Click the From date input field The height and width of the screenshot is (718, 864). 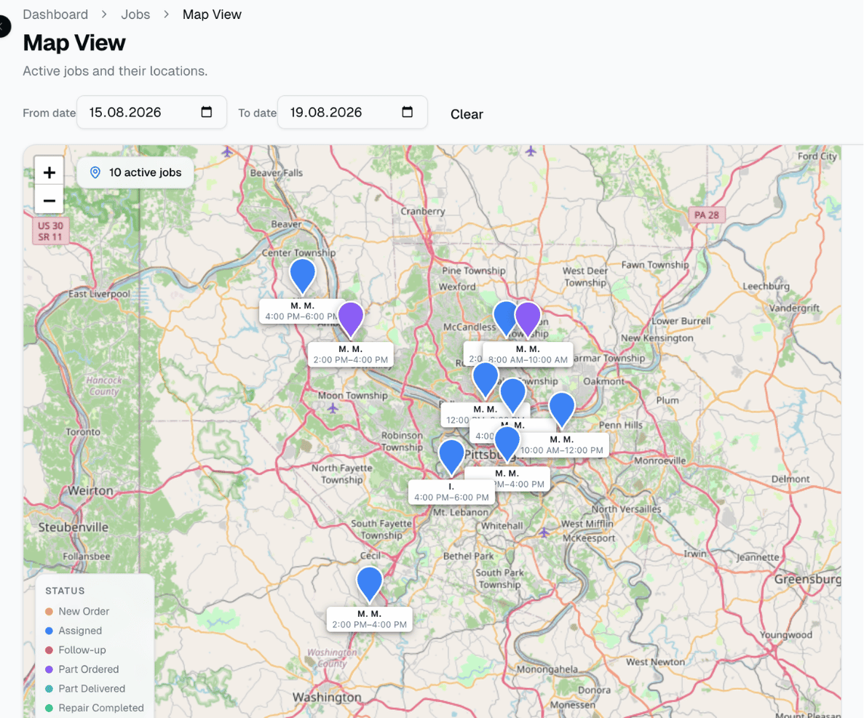pos(151,112)
